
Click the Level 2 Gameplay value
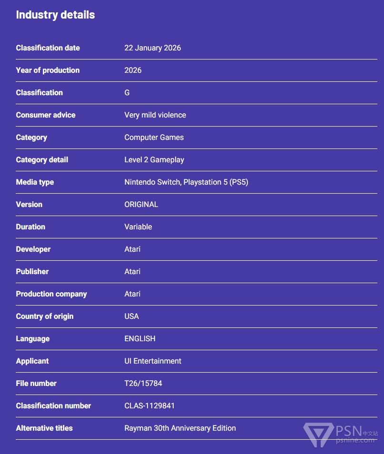pos(154,160)
